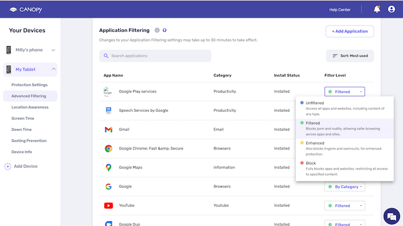This screenshot has height=226, width=403.
Task: Click the Google Chrome app icon
Action: click(108, 148)
